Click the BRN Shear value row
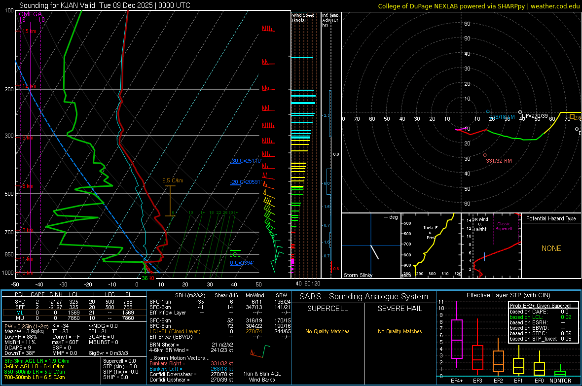The height and width of the screenshot is (386, 582). tap(191, 345)
